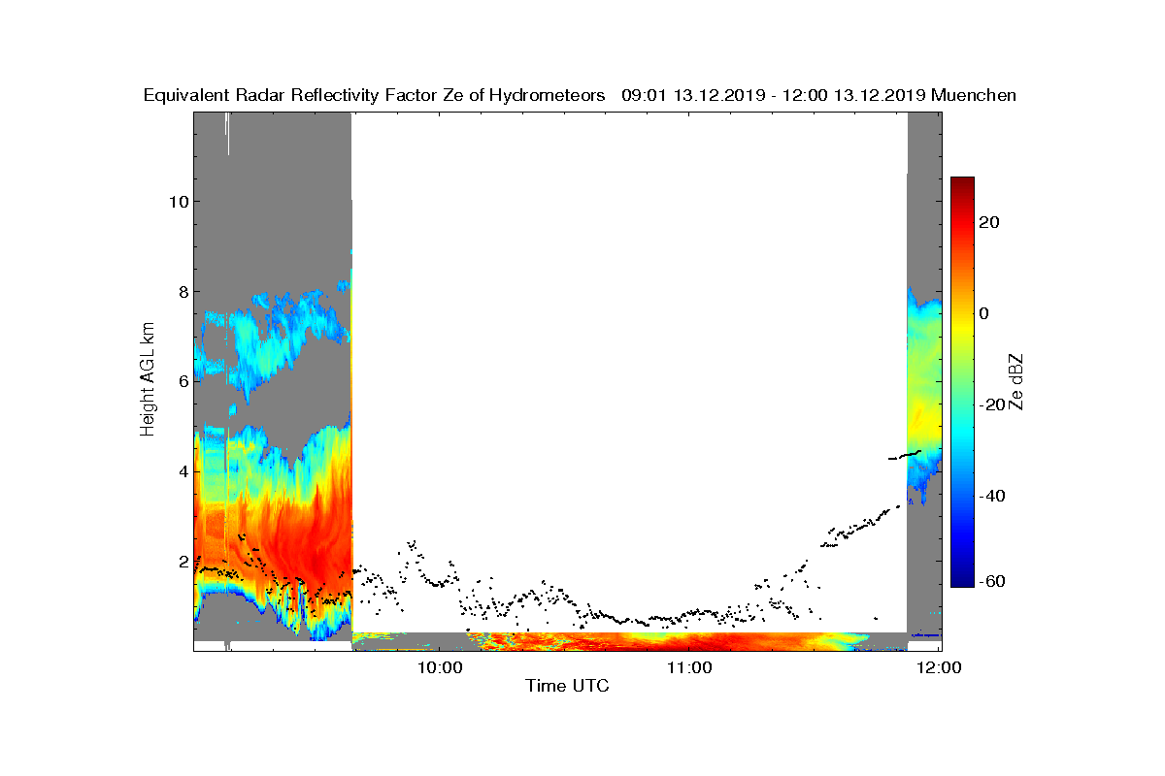Screen dimensions: 1165x776
Task: Click the dark blue bottom of the colorbar
Action: tap(962, 579)
